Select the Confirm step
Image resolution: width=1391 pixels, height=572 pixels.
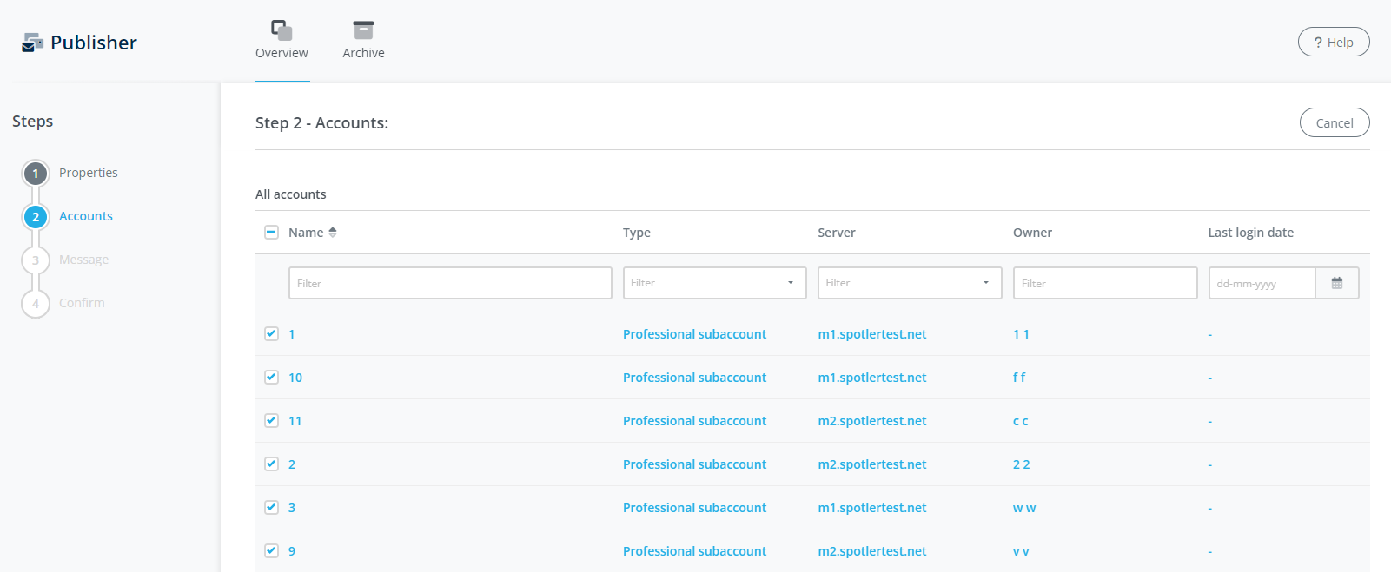(82, 303)
